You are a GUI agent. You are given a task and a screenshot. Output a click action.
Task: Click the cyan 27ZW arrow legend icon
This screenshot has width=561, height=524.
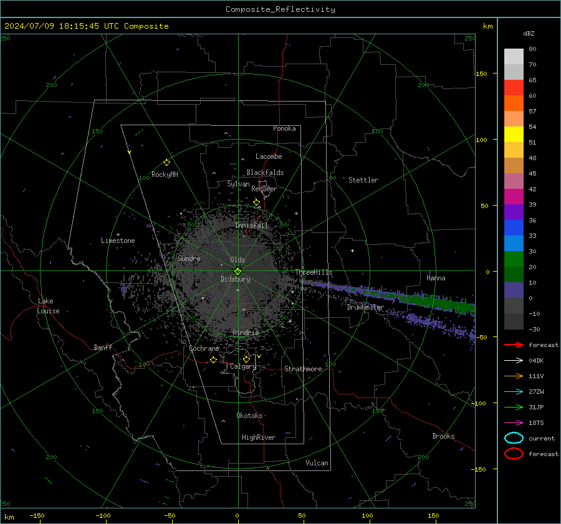pyautogui.click(x=514, y=392)
